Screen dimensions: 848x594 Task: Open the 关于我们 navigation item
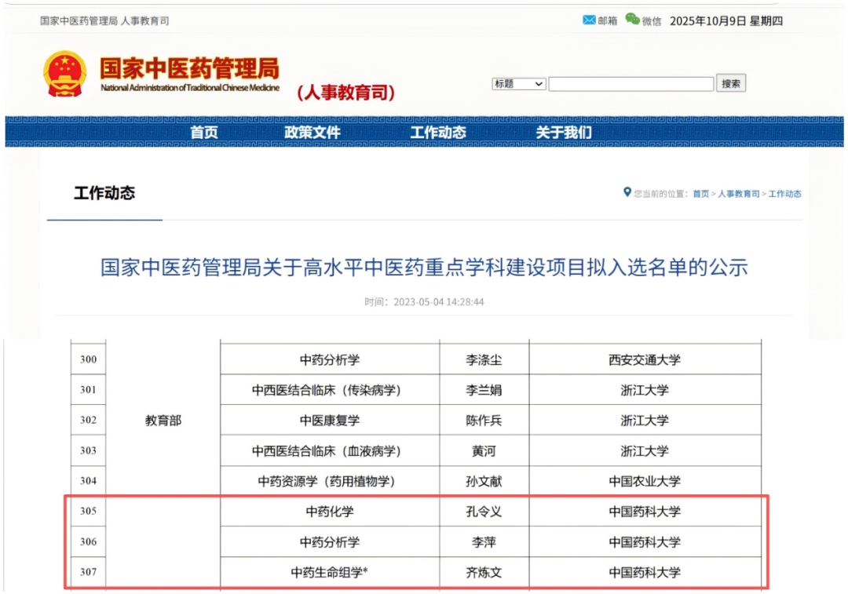tap(564, 133)
